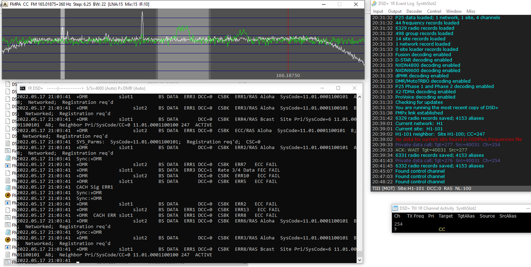Click 'Rate 3/4 Data FEC FAIL' console line

(248, 170)
